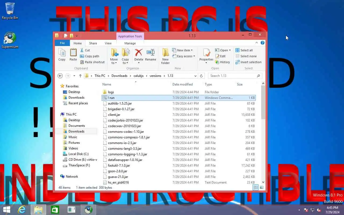Expand Open button dropdown arrow
The height and width of the screenshot is (215, 344).
coord(230,50)
